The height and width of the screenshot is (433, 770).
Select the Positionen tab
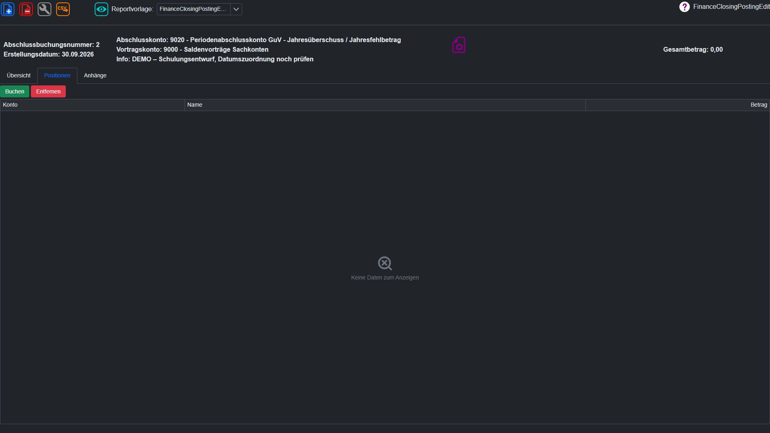(57, 75)
